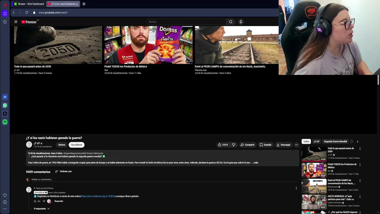Dislike the video with thumbs-down
The image size is (380, 214).
(234, 145)
